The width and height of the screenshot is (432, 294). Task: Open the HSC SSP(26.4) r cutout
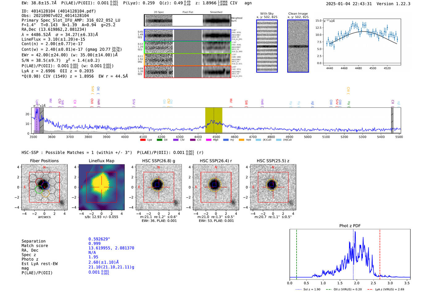tap(216, 187)
